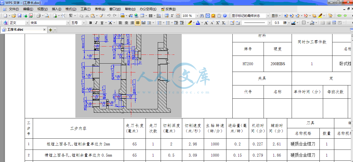Align the text to the left
The height and width of the screenshot is (162, 353).
pyautogui.click(x=120, y=23)
